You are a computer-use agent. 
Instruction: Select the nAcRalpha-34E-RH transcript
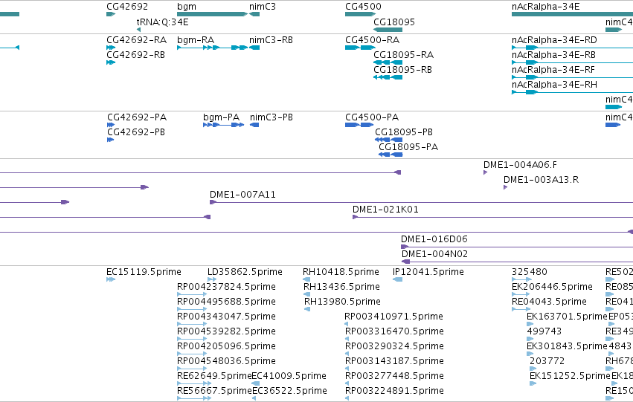573,92
